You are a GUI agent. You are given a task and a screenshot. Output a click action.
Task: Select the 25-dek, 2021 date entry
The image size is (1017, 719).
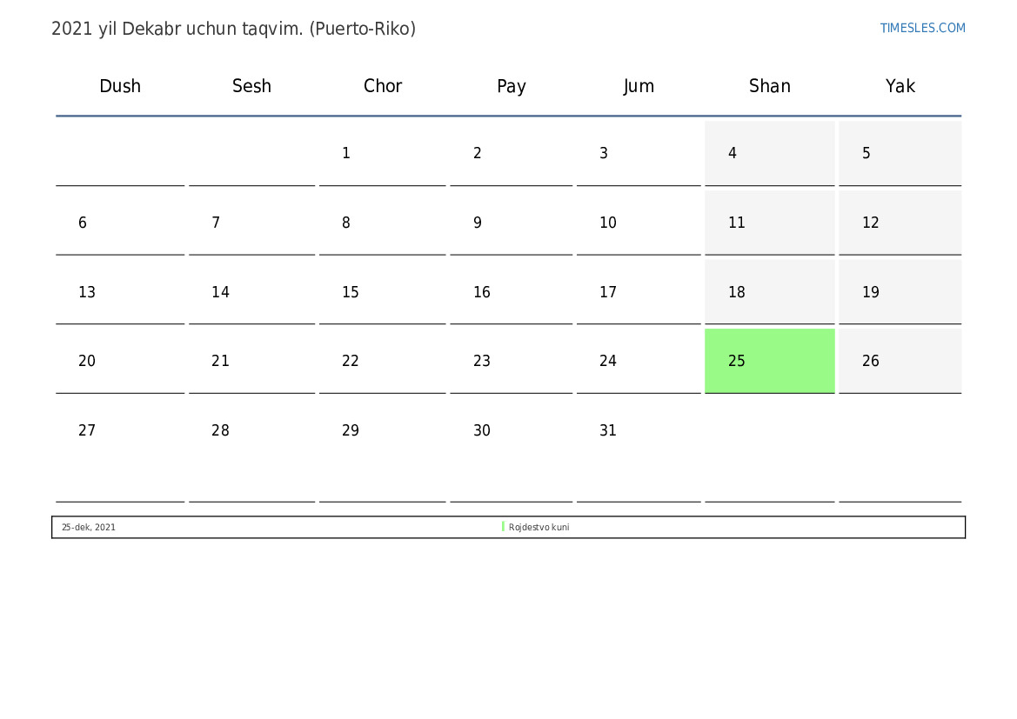[x=88, y=527]
